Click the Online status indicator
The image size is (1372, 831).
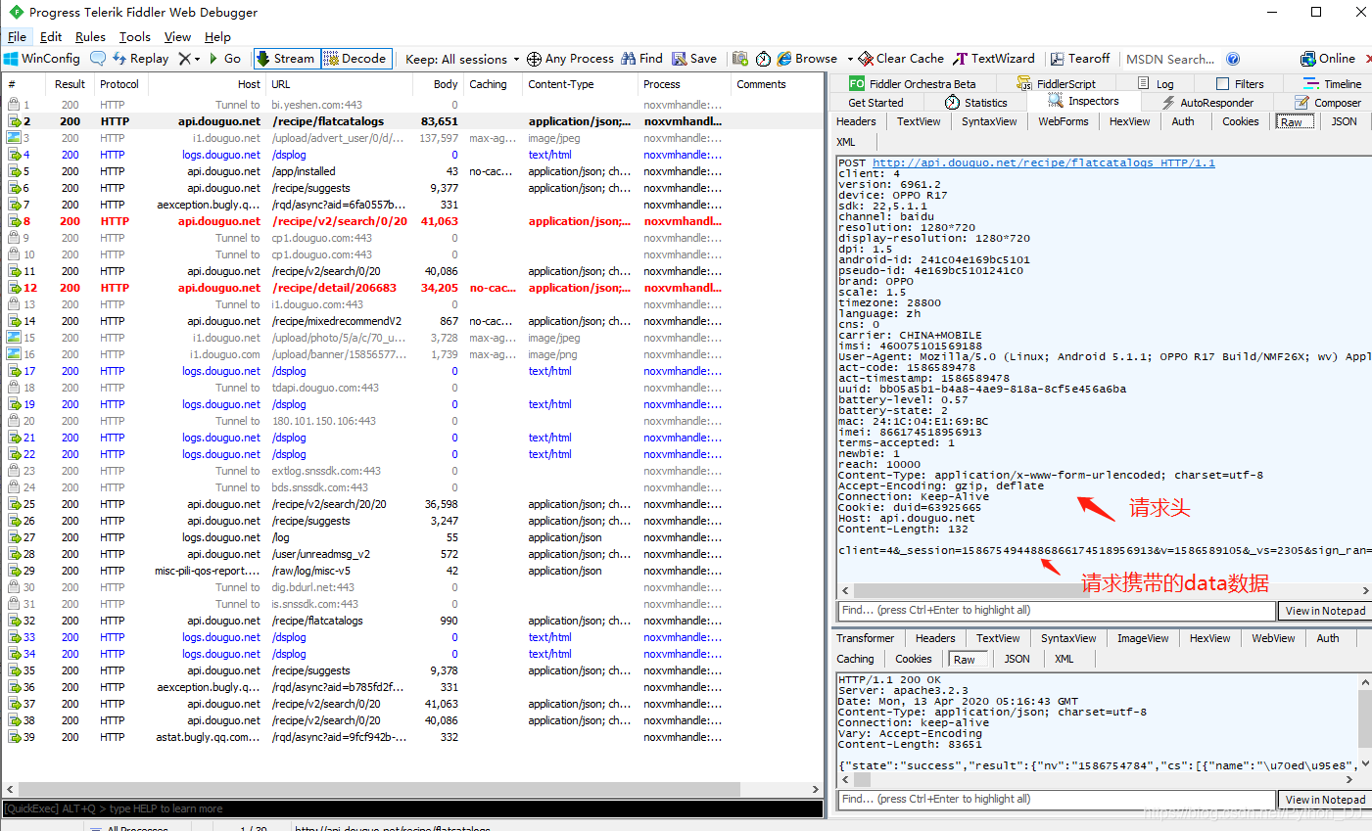[x=1327, y=59]
